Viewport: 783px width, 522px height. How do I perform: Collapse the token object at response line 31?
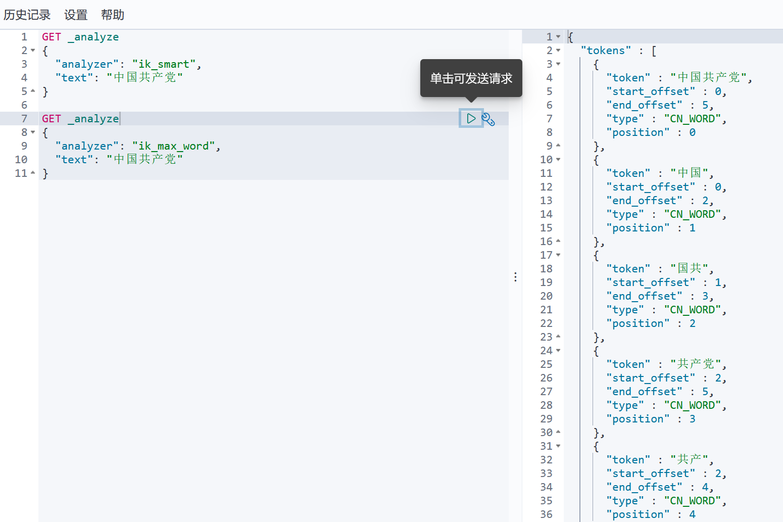tap(558, 446)
